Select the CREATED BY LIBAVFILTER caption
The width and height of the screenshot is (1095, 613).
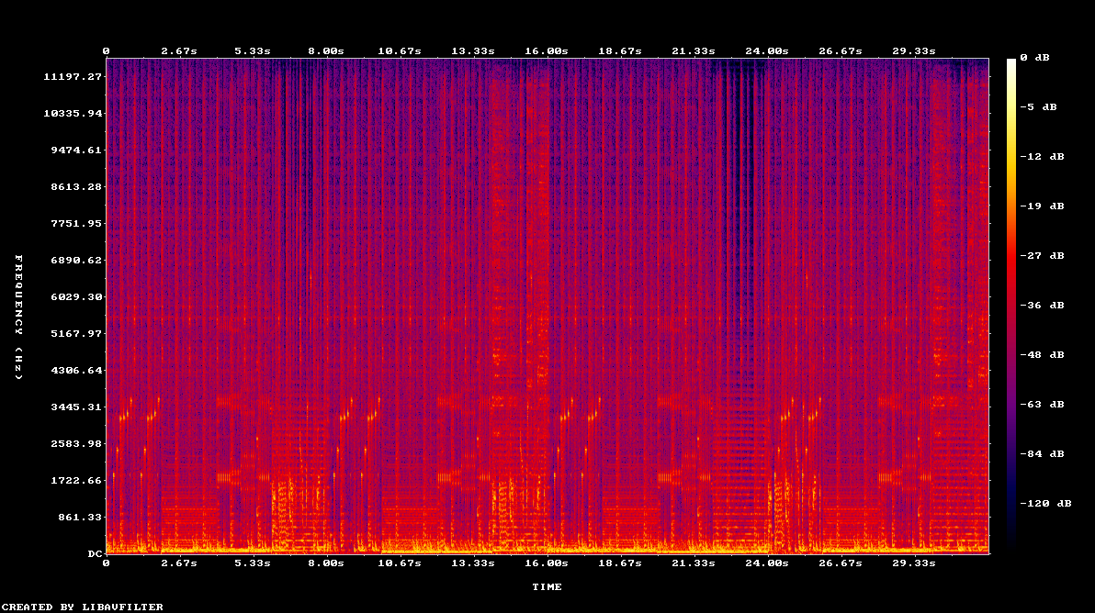pos(83,607)
